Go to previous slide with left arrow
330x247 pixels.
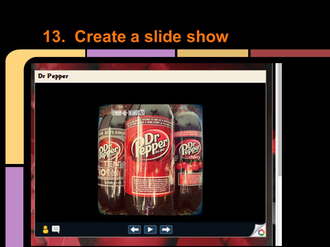coord(134,230)
